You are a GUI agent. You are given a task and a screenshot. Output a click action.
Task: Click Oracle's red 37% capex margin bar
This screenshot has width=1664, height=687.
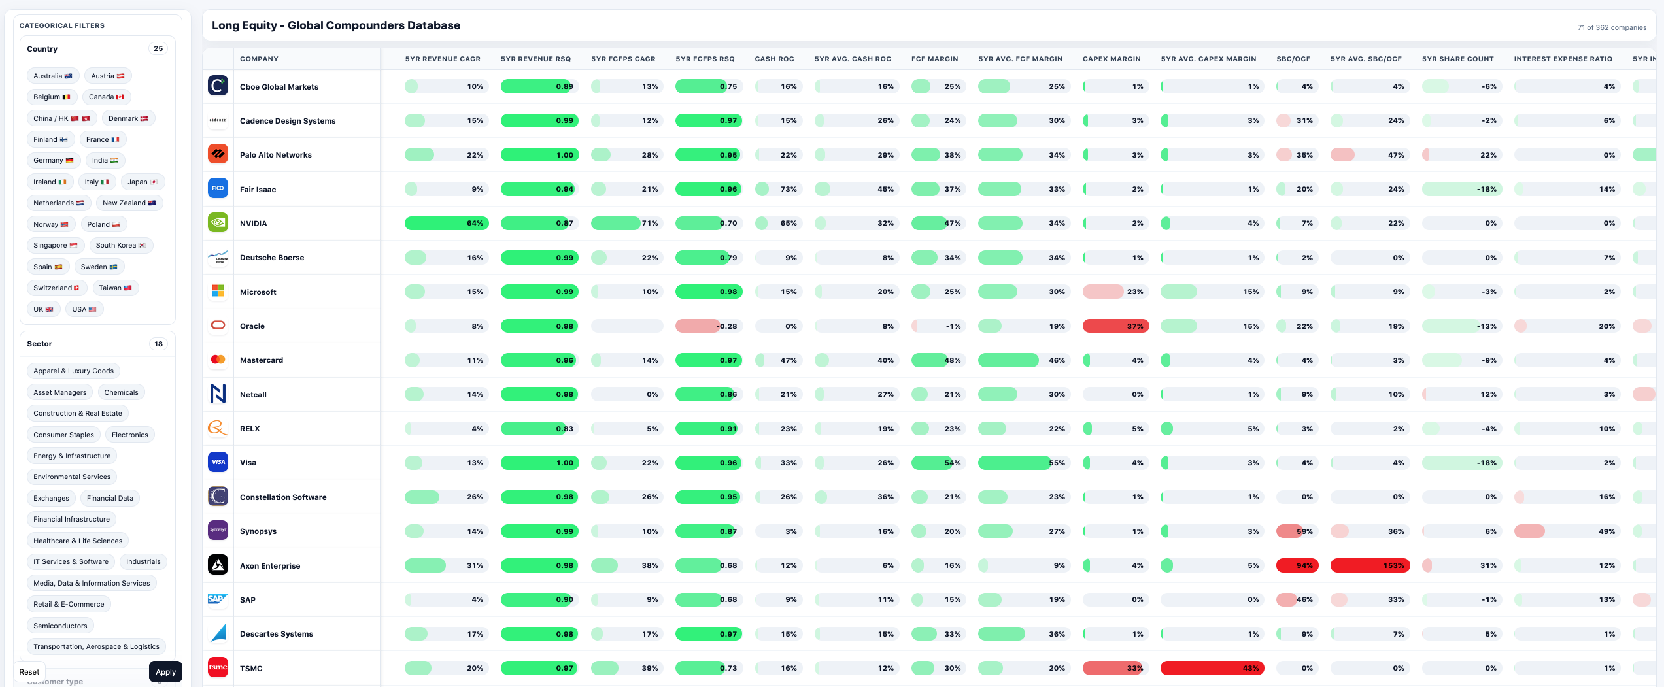click(1115, 326)
